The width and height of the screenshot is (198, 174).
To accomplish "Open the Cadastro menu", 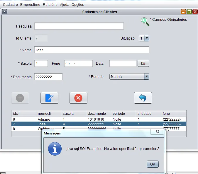I will click(x=10, y=4).
